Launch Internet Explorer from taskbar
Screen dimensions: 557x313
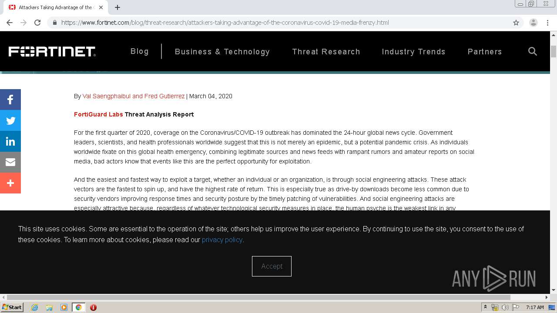click(x=35, y=307)
